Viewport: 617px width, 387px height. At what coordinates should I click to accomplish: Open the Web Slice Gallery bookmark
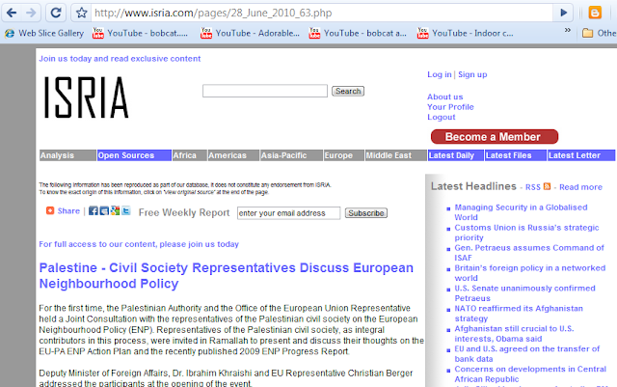pos(44,33)
